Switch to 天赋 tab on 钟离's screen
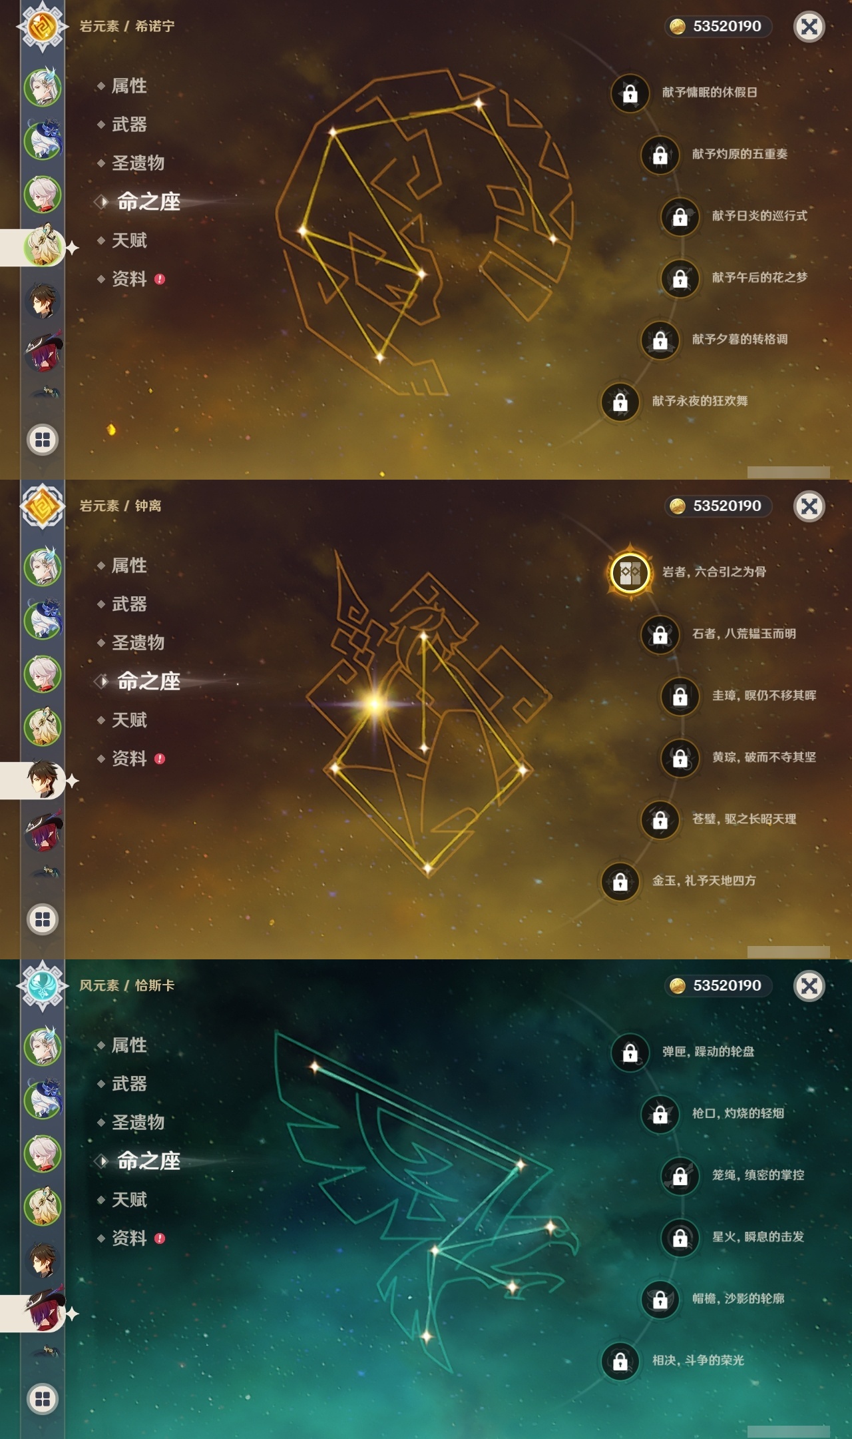The image size is (852, 1439). (129, 720)
